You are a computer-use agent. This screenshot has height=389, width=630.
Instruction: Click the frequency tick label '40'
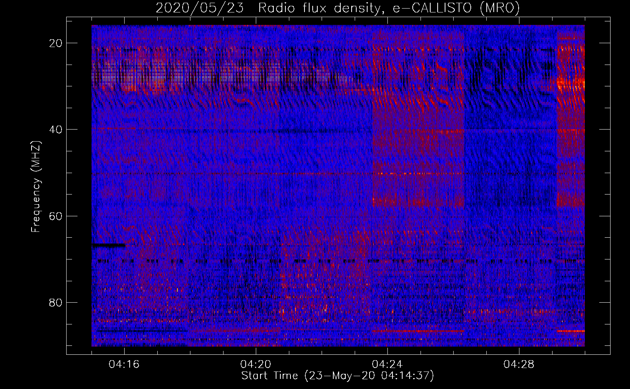56,130
